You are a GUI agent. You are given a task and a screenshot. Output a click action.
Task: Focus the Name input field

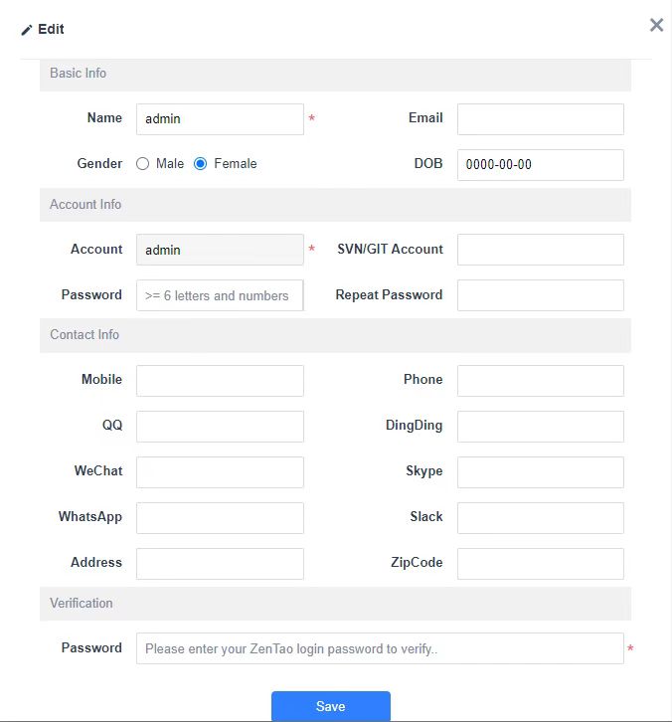click(220, 119)
